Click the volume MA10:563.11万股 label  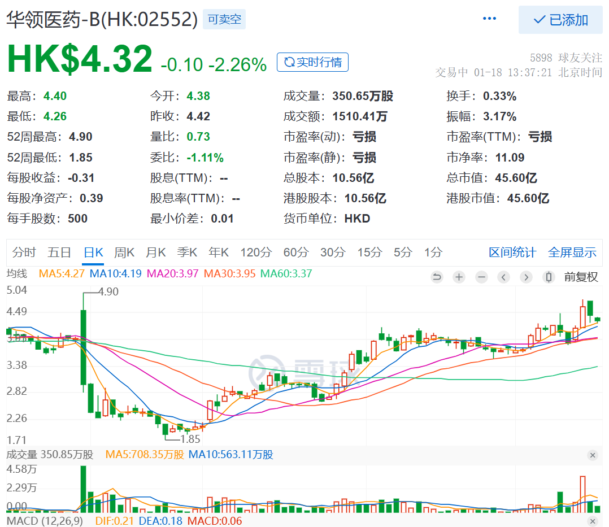pyautogui.click(x=230, y=454)
